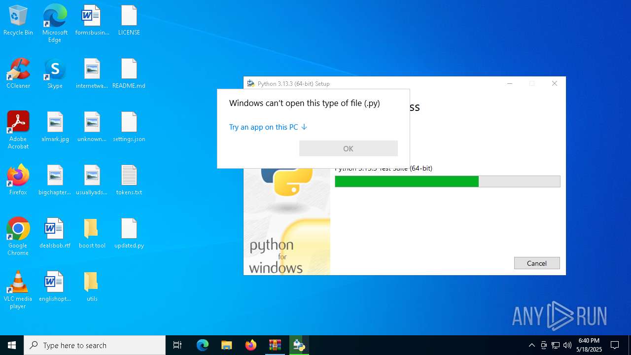Select the updated.py file icon
The width and height of the screenshot is (631, 355).
tap(129, 234)
